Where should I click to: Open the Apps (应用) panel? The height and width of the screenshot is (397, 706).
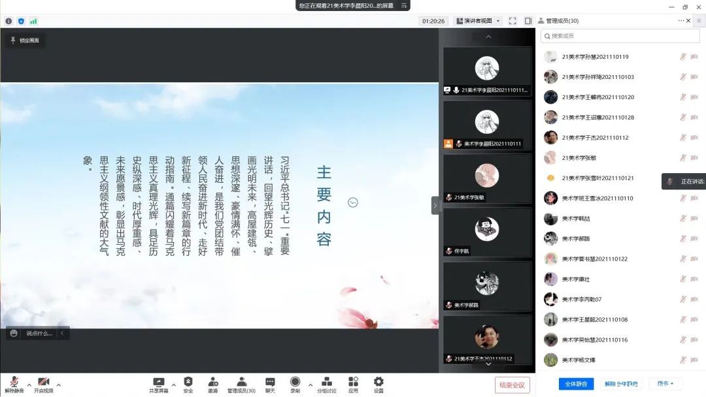pyautogui.click(x=353, y=384)
